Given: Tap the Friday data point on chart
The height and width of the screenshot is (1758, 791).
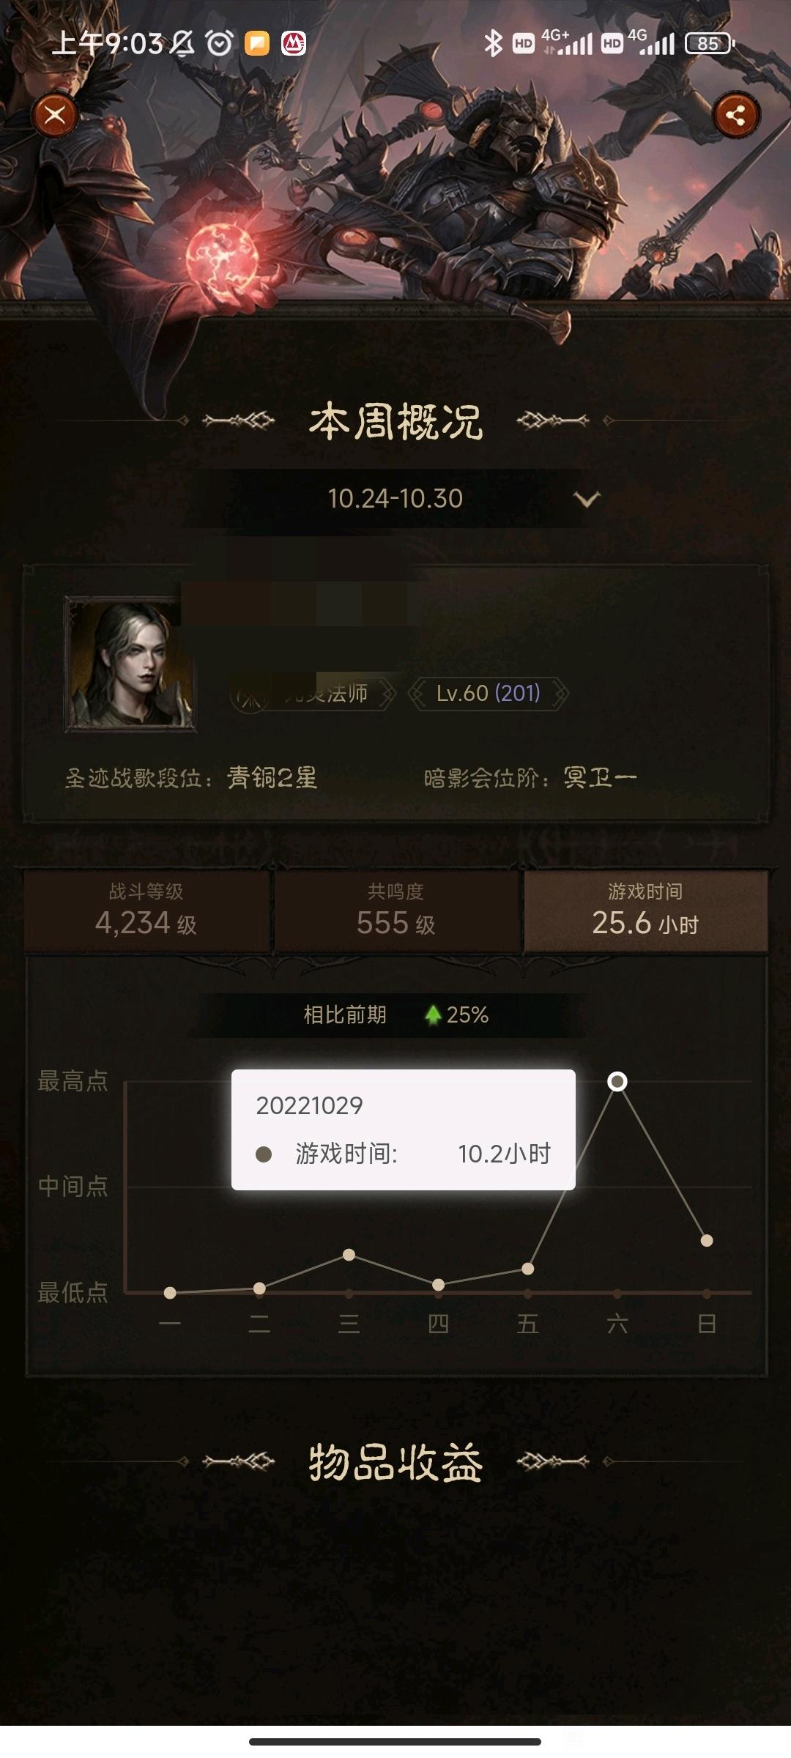Looking at the screenshot, I should pos(528,1269).
